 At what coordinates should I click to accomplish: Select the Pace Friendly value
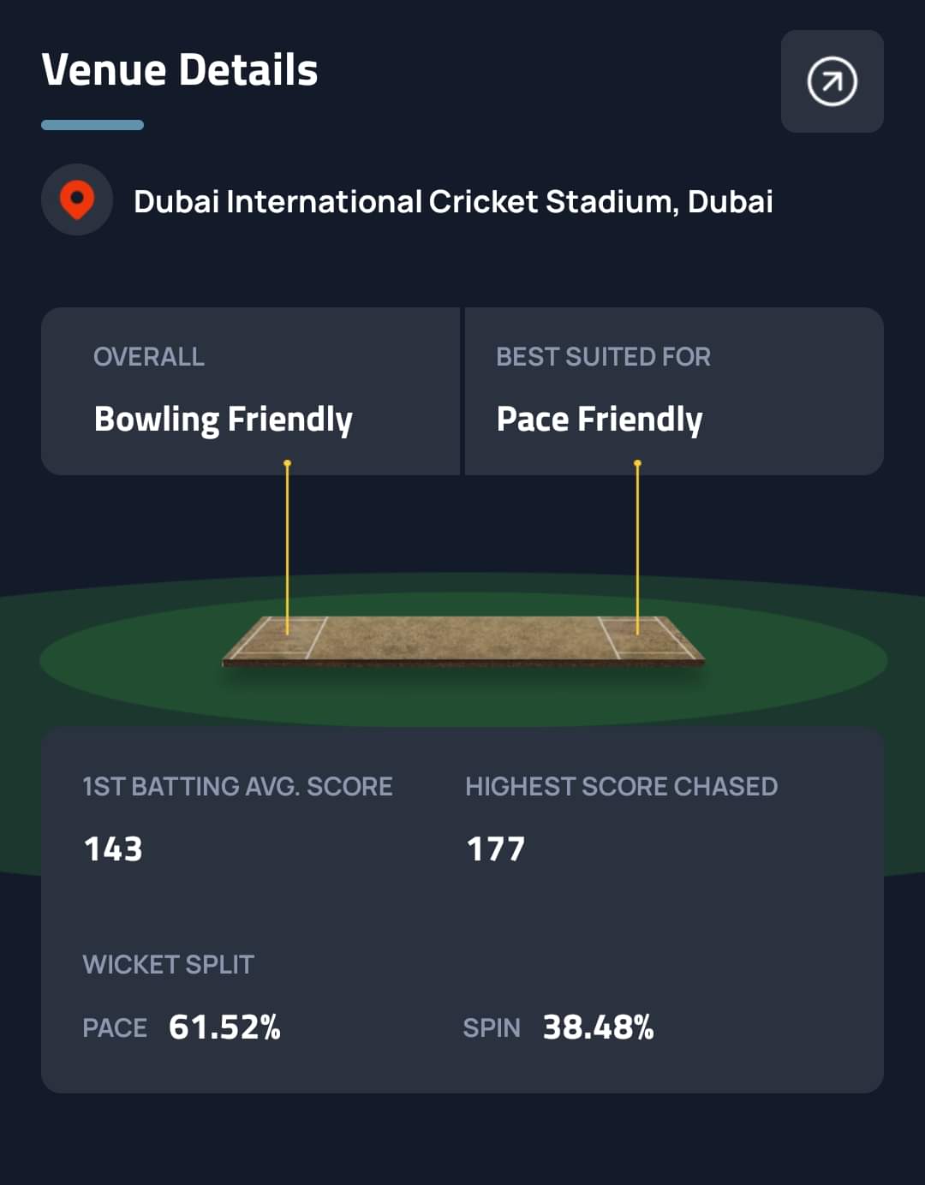click(x=600, y=420)
